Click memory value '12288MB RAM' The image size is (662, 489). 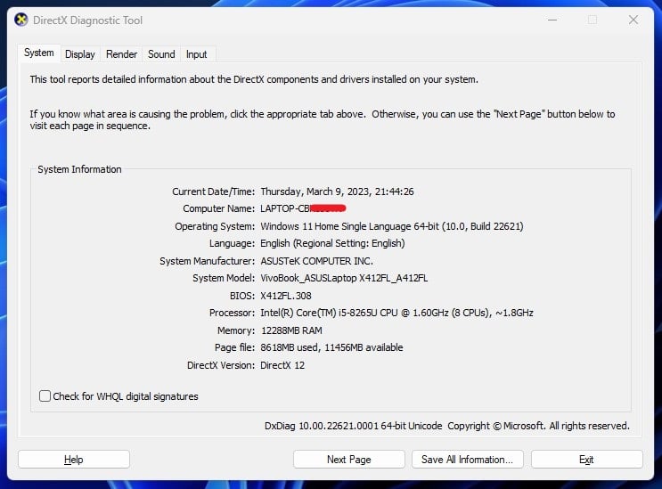tap(291, 330)
